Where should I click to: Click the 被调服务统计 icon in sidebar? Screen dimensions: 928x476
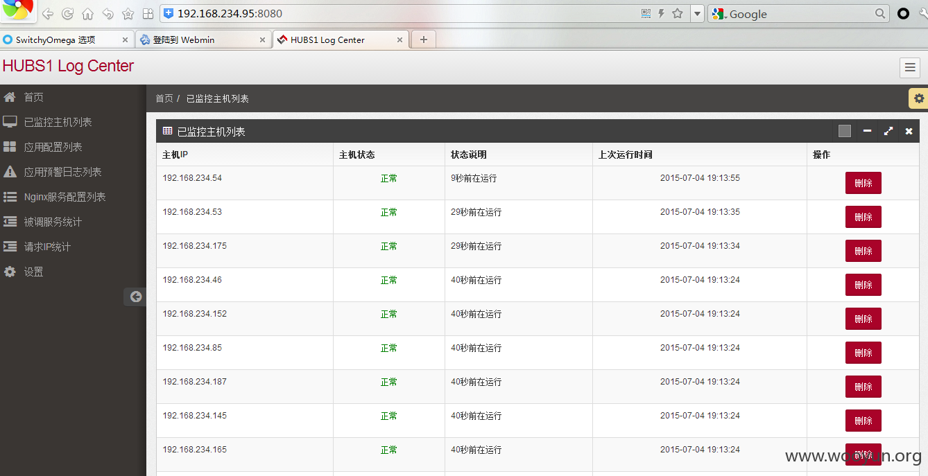[10, 222]
